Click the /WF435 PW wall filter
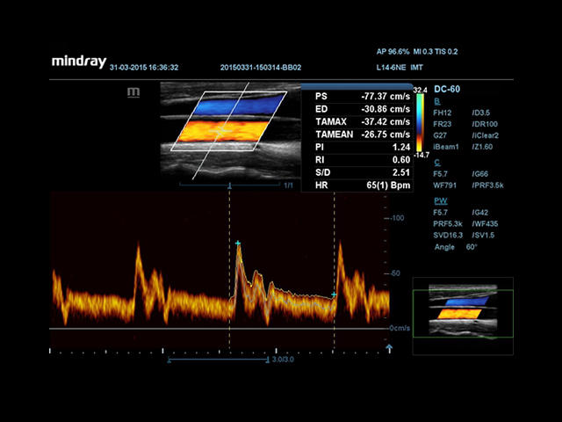The width and height of the screenshot is (562, 422). [485, 224]
